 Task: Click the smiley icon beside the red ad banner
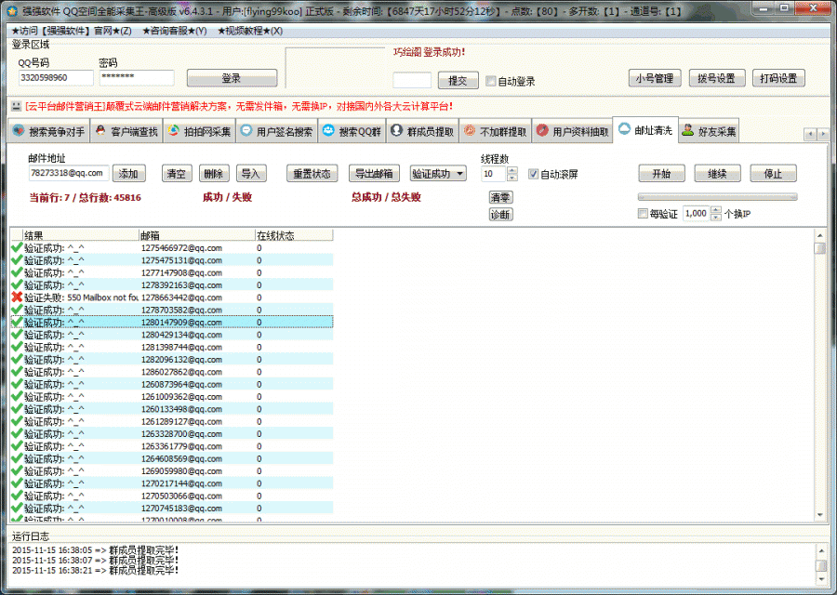tap(16, 106)
